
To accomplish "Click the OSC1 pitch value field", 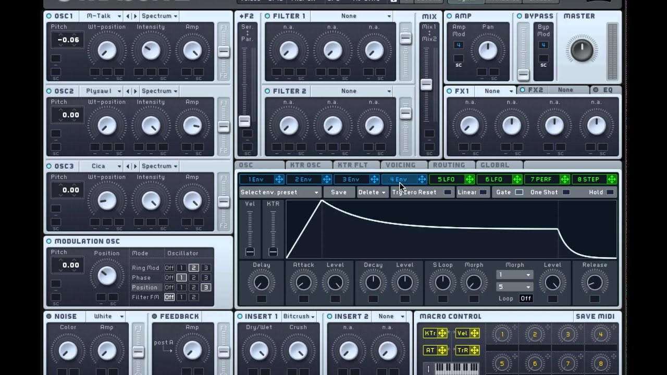I will (x=68, y=40).
